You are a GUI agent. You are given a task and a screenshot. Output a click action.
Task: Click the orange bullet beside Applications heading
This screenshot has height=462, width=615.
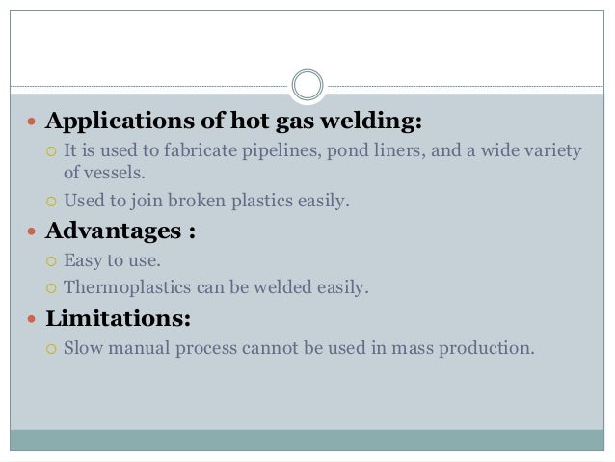pos(32,122)
